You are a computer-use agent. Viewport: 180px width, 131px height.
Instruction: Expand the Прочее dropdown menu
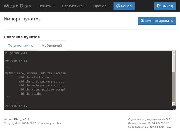(102, 6)
